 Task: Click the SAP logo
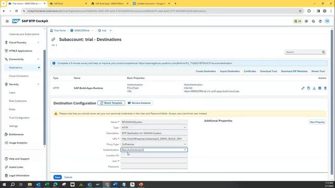(16, 21)
